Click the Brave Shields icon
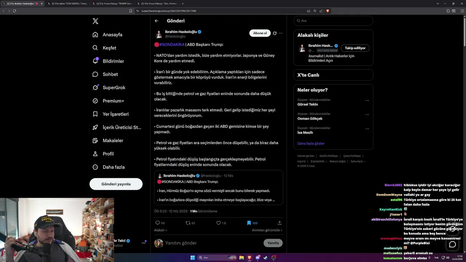 (x=328, y=11)
